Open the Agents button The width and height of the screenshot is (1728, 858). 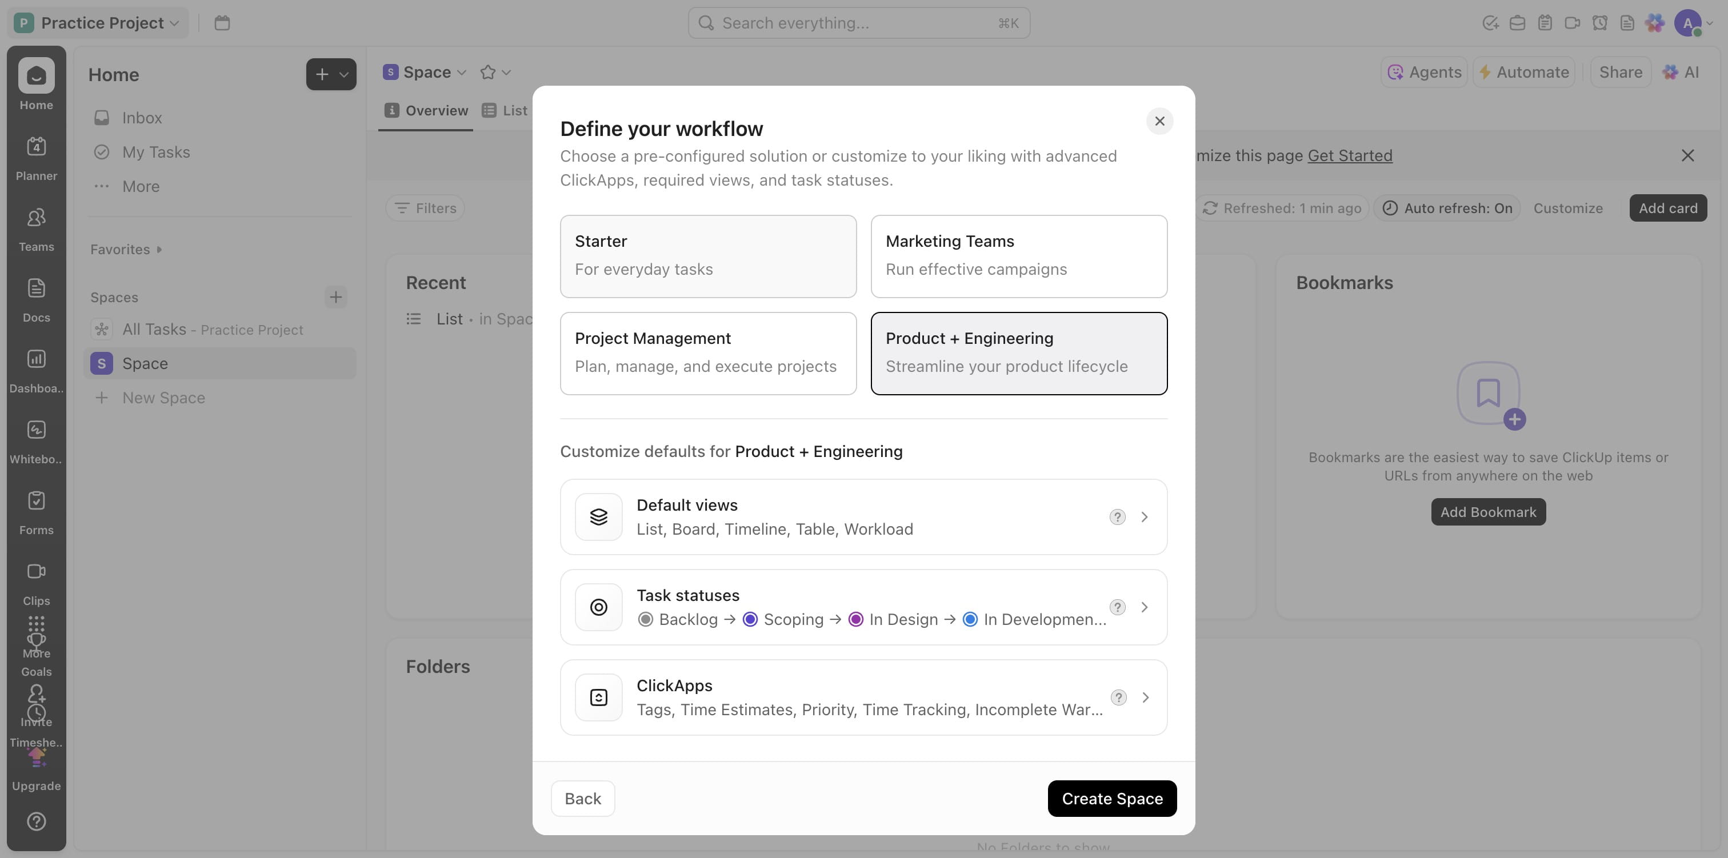point(1424,73)
